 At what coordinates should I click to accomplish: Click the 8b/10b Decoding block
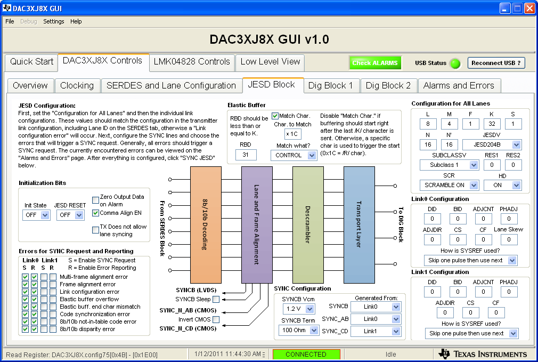coord(206,225)
